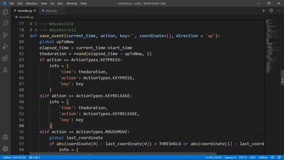284x160 pixels.
Task: Close the recorder.py tab
Action: (35, 11)
